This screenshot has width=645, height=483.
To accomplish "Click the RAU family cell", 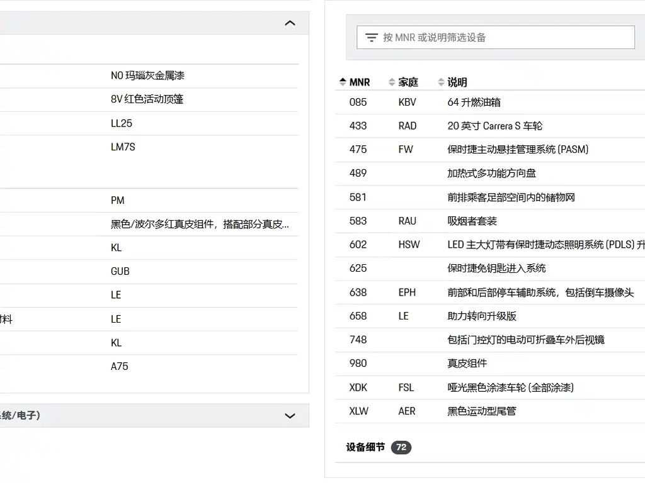I will pos(408,221).
